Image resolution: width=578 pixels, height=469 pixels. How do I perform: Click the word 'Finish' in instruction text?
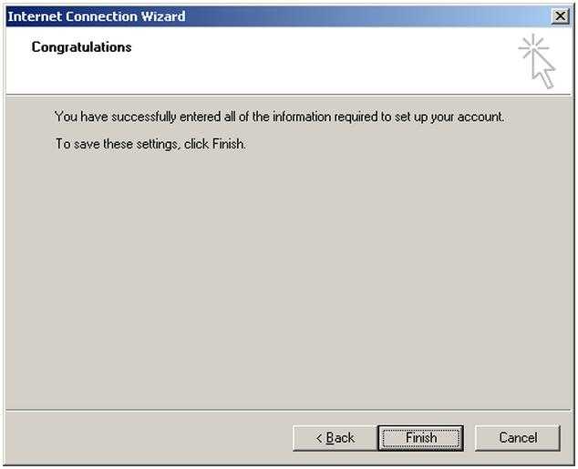coord(228,144)
